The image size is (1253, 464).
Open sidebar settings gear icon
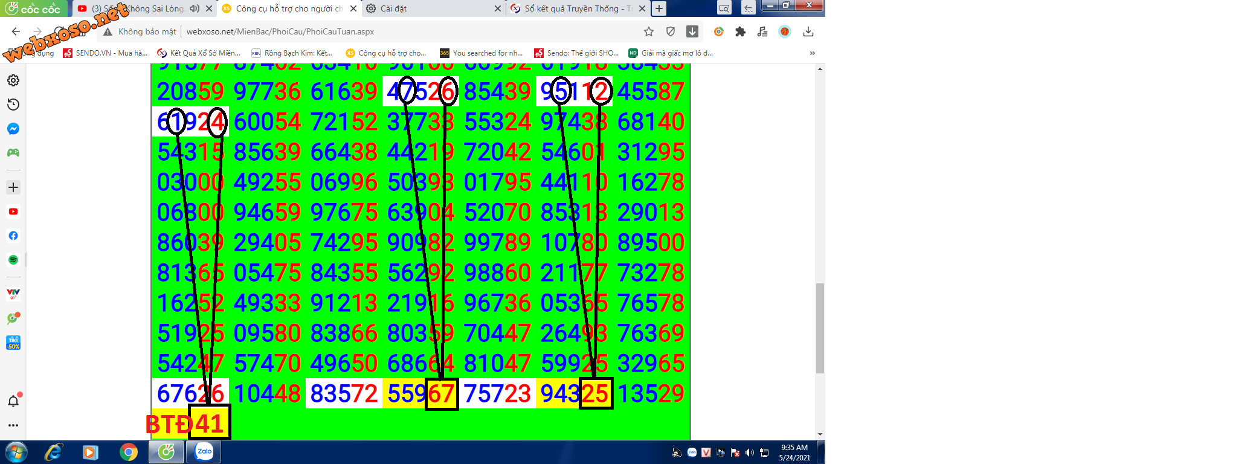click(13, 80)
